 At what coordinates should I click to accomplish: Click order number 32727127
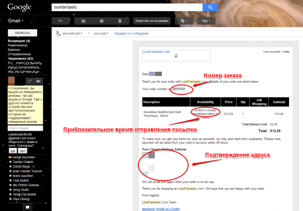click(178, 89)
